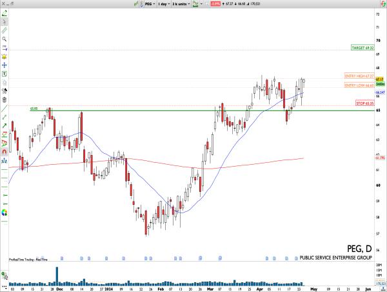Click the PEG, D chart title

[359, 249]
